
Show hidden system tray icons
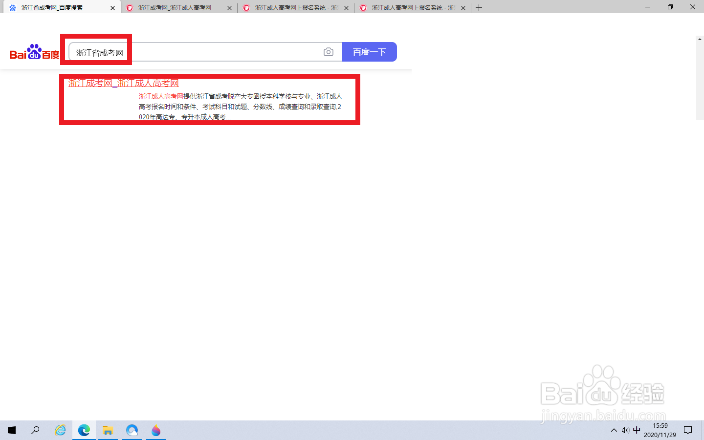(x=614, y=430)
